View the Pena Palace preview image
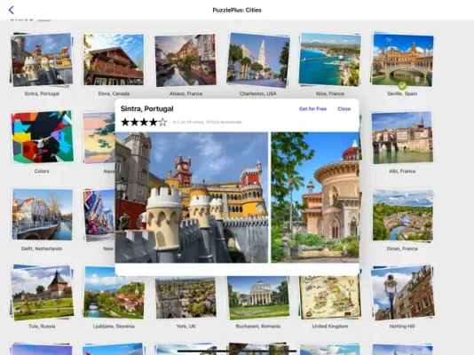This screenshot has height=355, width=474. click(192, 197)
